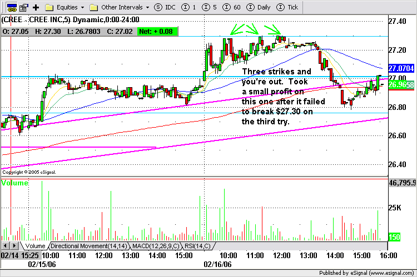Click the 25K volume axis label

click(x=395, y=208)
